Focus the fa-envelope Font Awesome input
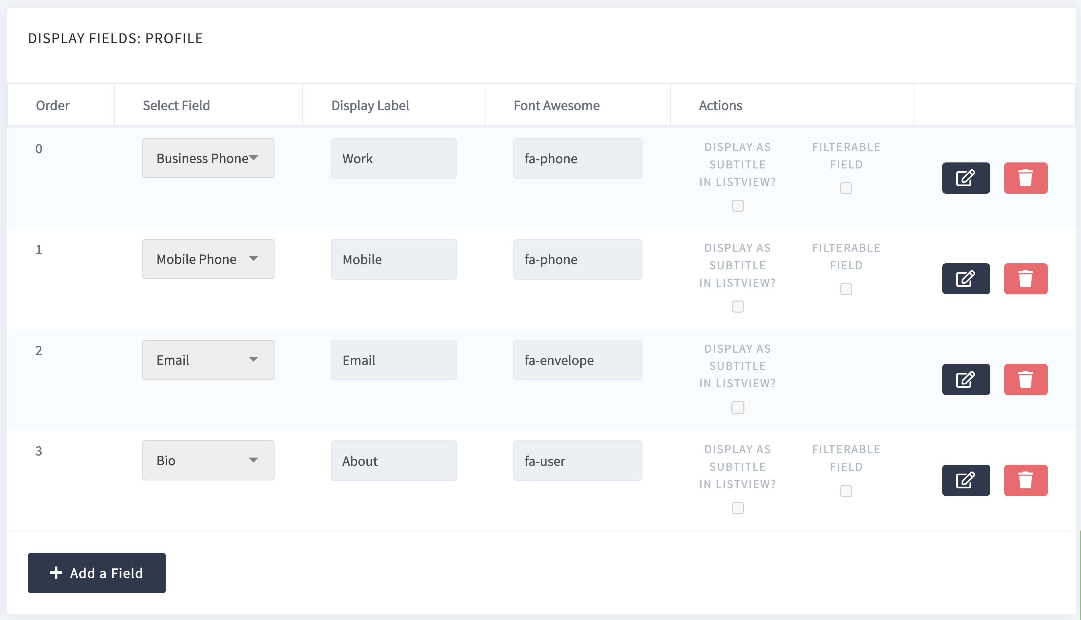 click(x=577, y=360)
